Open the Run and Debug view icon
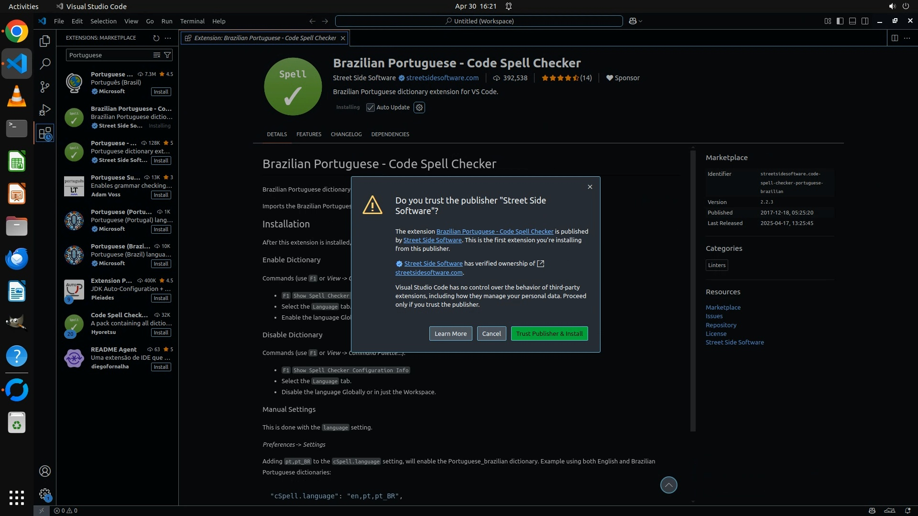 pos(45,110)
